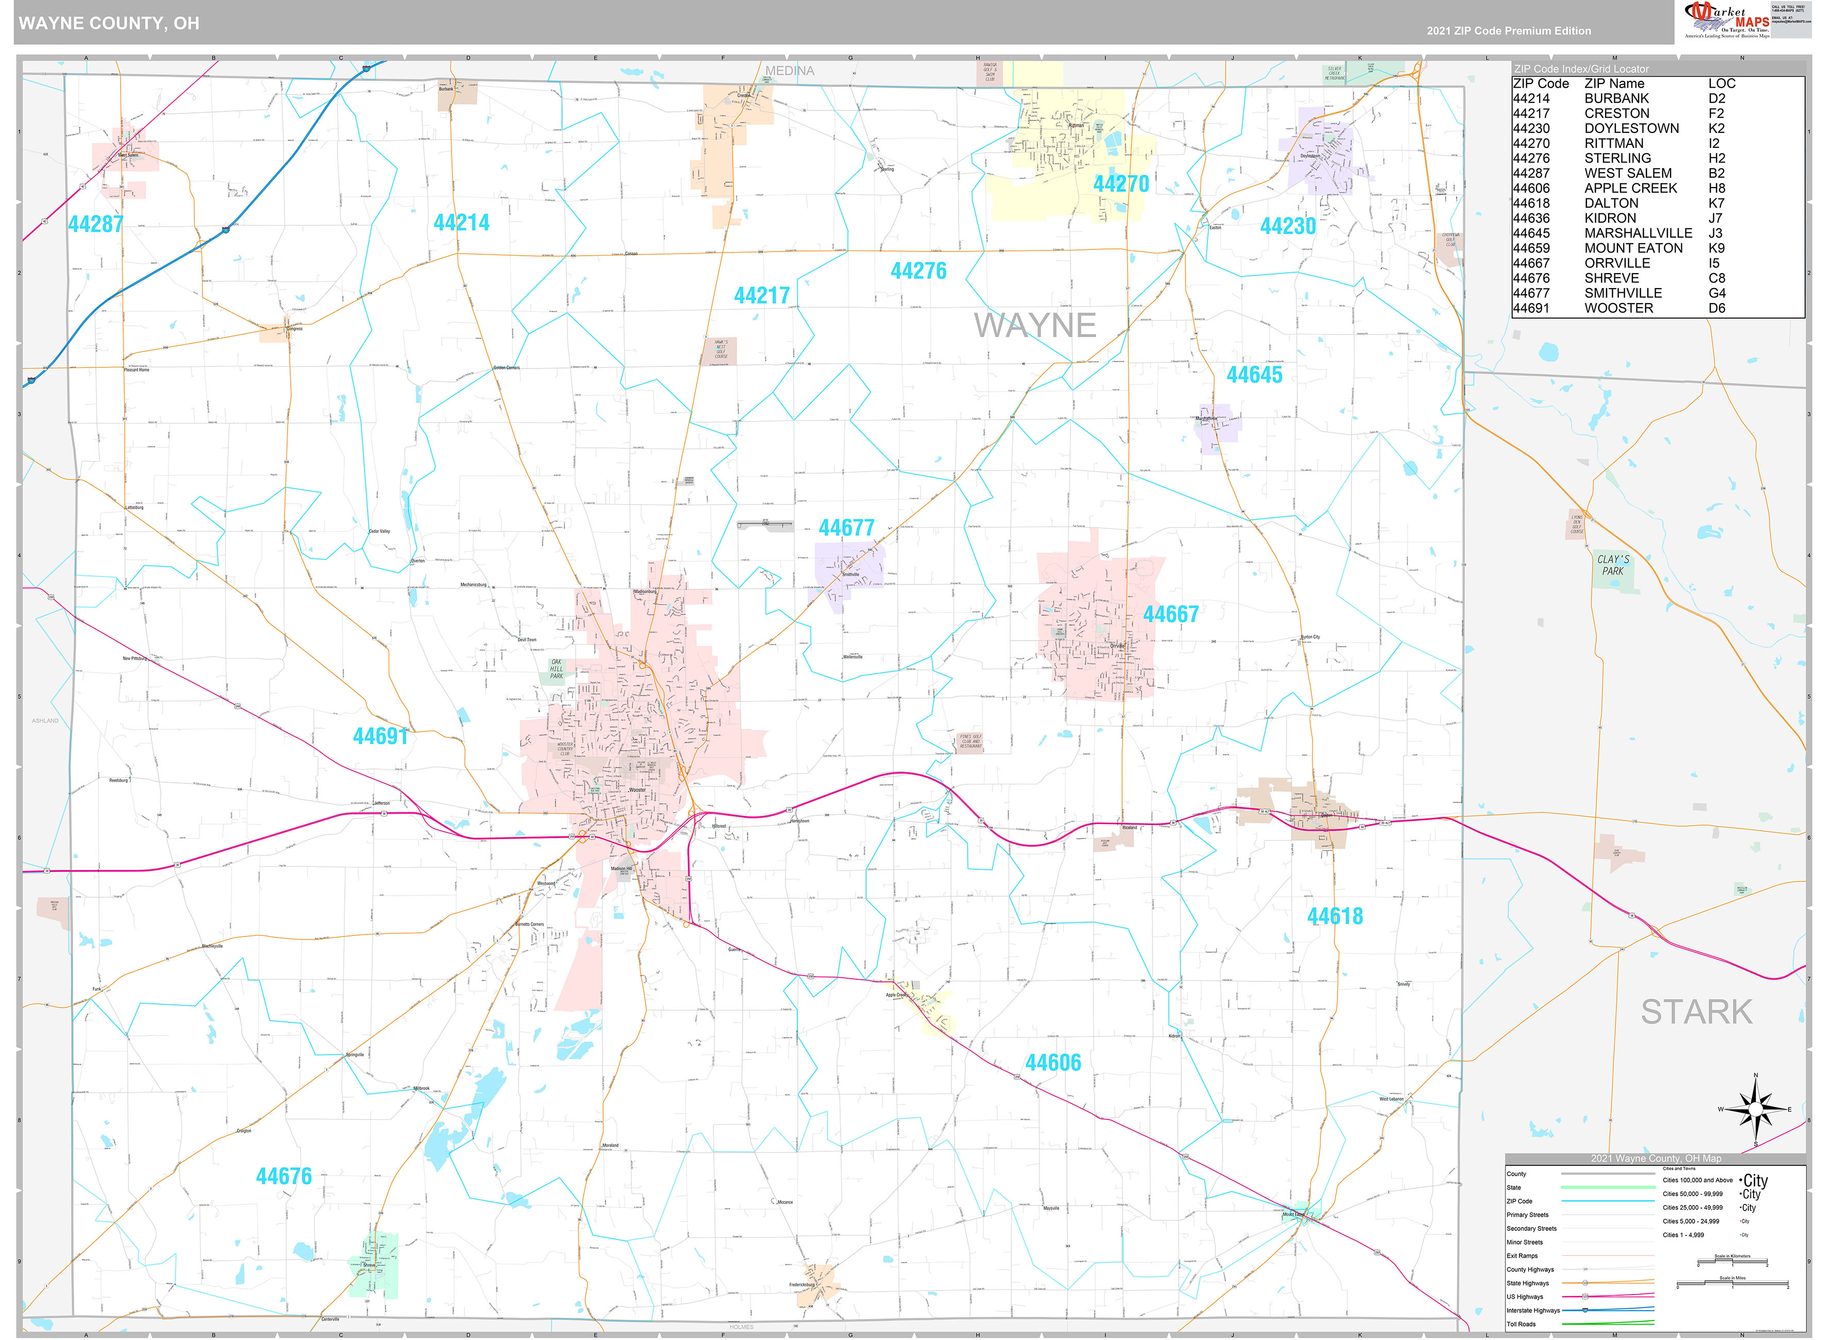
Task: Select the State Highways shield icon in legend
Action: pyautogui.click(x=1586, y=1283)
